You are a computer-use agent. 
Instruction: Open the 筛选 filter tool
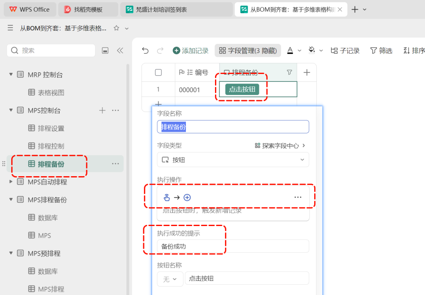point(381,50)
